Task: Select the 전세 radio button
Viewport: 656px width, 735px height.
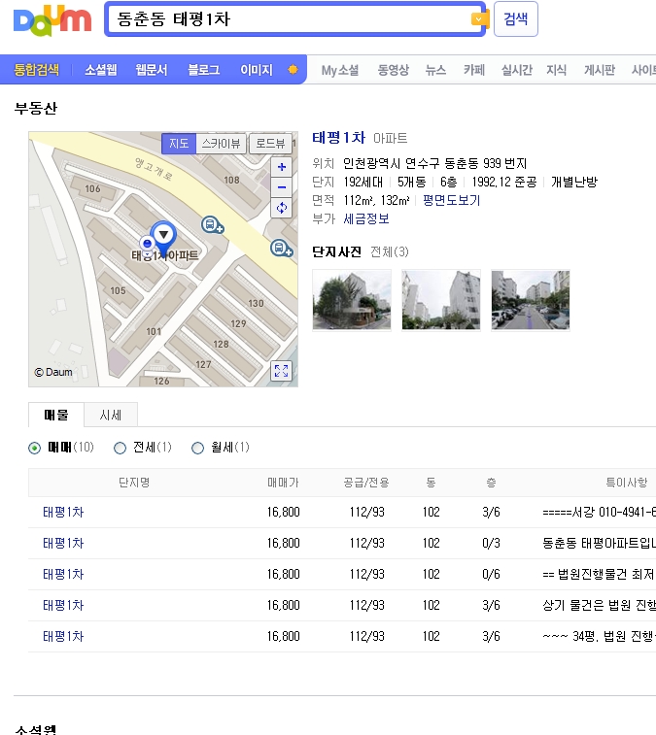Action: tap(121, 448)
